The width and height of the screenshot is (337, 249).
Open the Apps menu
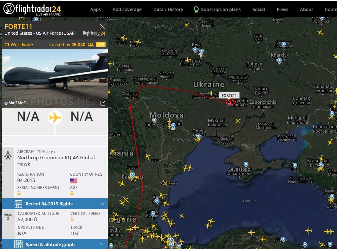(x=95, y=9)
